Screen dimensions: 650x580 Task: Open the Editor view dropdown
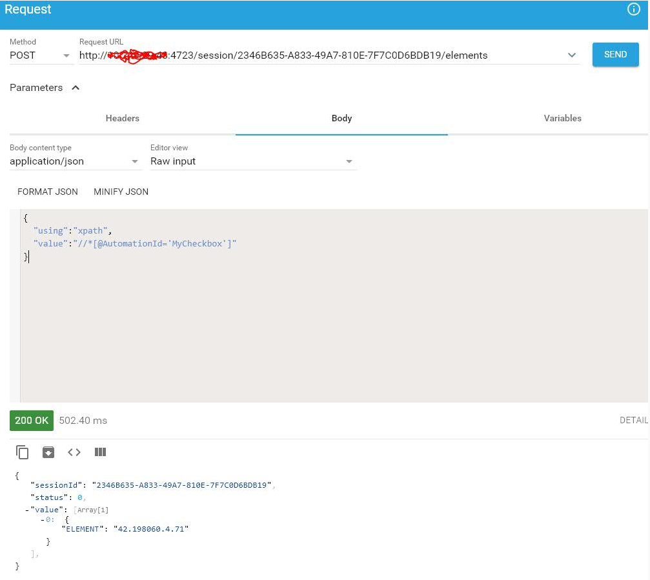pyautogui.click(x=349, y=161)
